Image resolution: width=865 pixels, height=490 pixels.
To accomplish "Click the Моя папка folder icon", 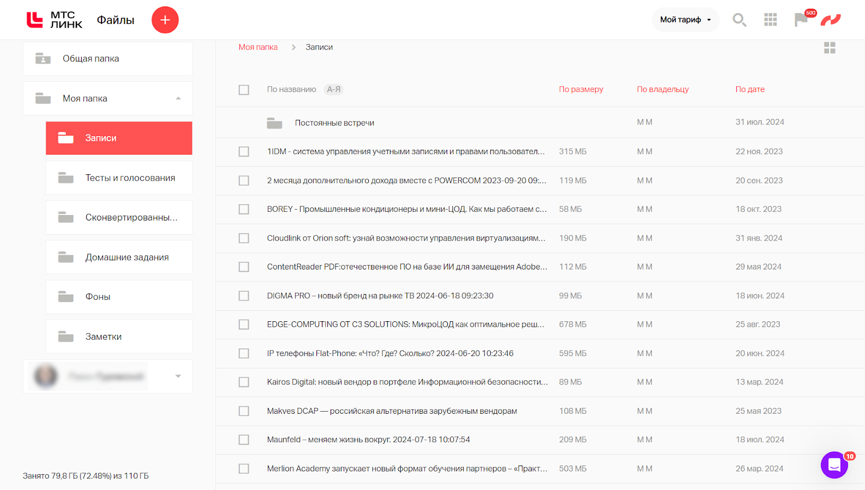I will click(x=43, y=99).
